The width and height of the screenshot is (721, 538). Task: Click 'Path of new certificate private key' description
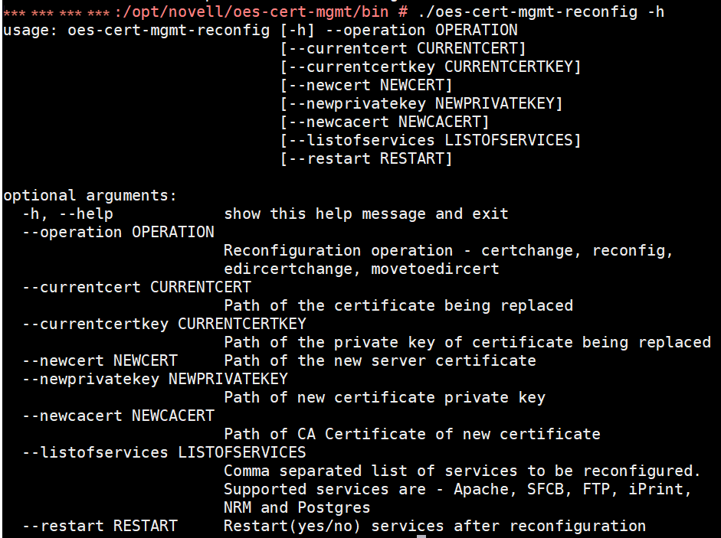[384, 397]
